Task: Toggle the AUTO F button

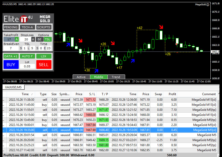Action: pyautogui.click(x=27, y=56)
